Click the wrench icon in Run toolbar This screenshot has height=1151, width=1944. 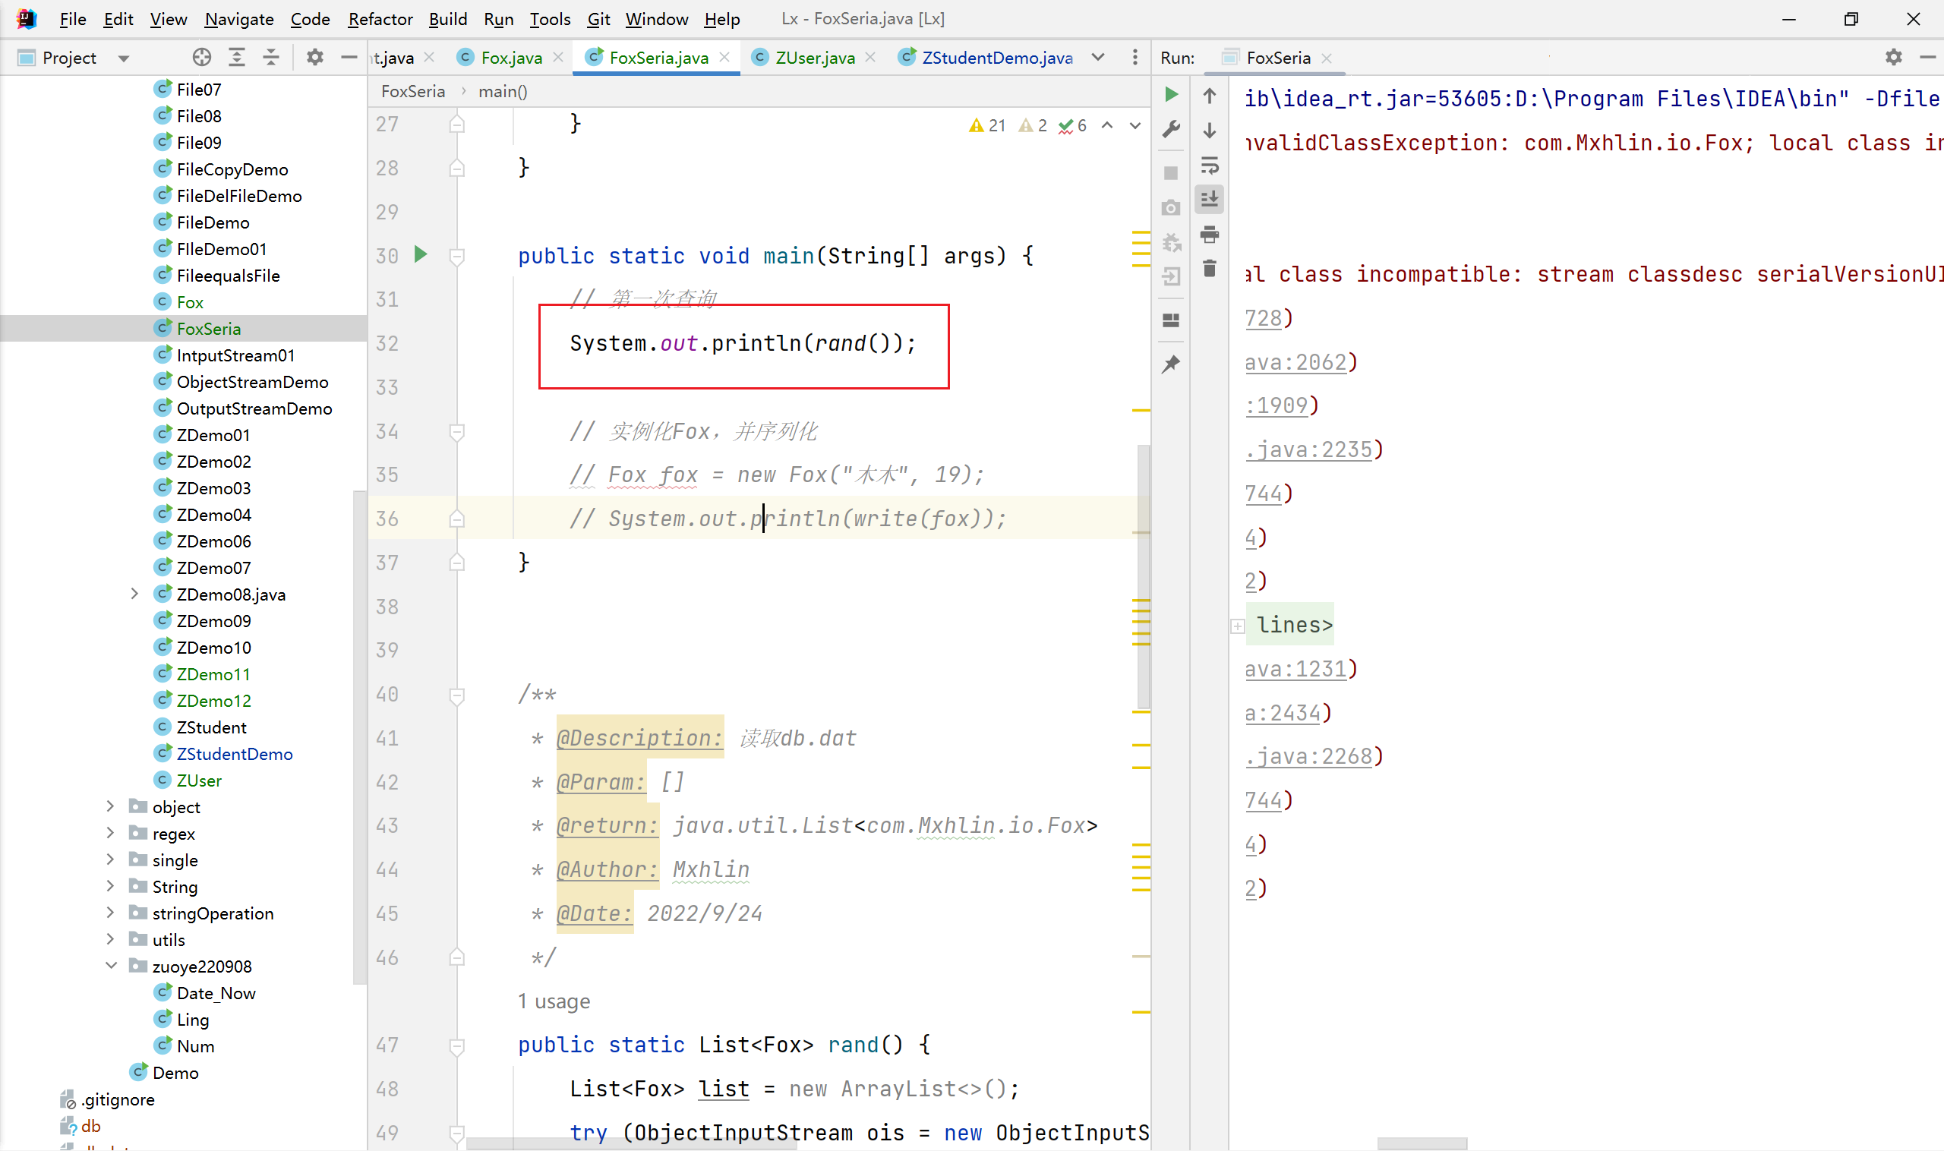point(1172,129)
